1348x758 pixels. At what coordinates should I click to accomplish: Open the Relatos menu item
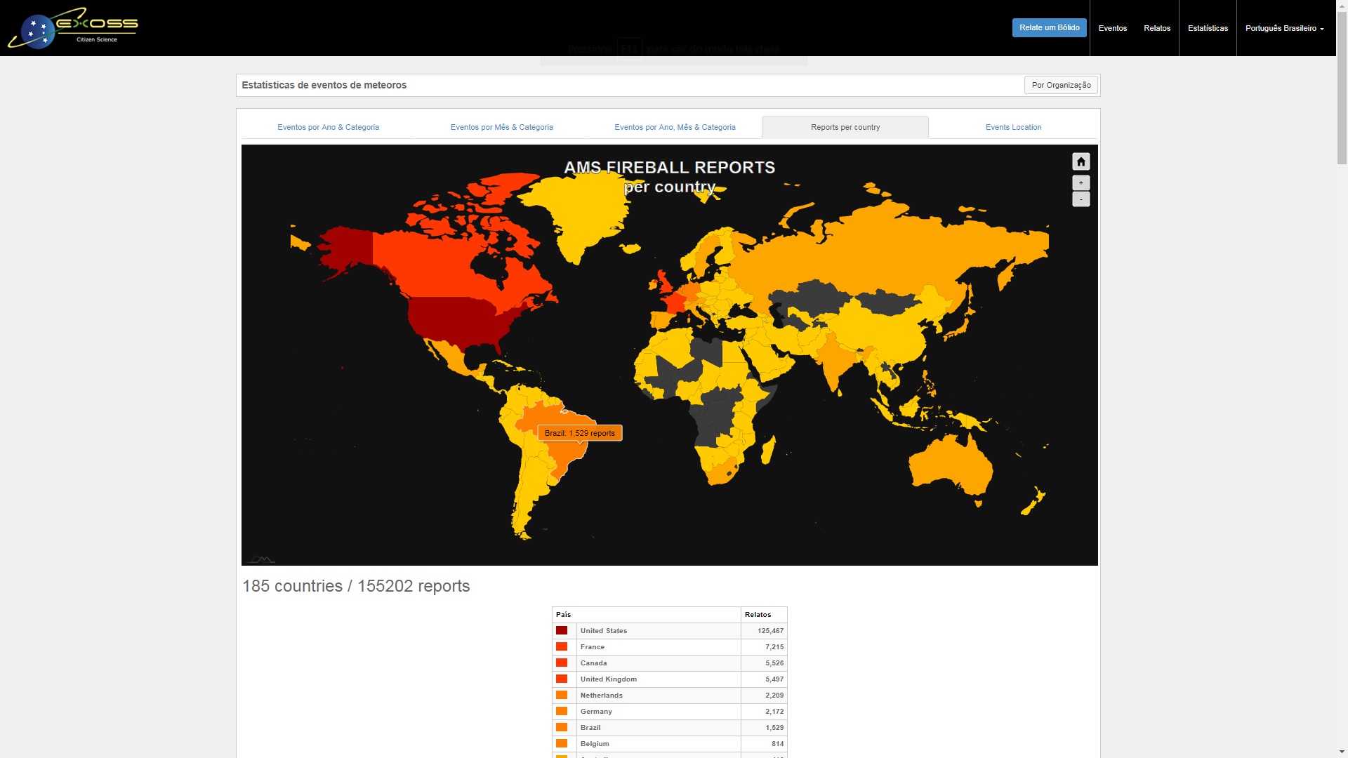coord(1156,28)
